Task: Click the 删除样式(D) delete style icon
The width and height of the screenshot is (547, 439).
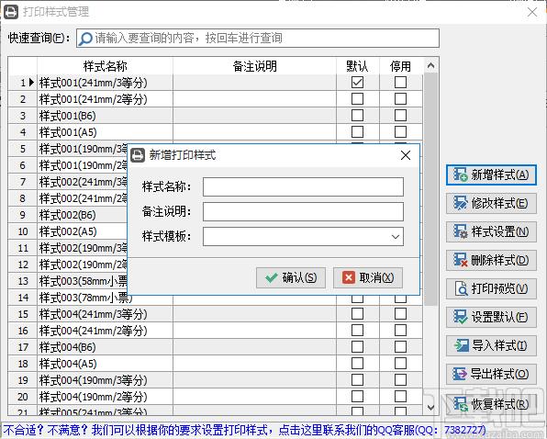Action: pyautogui.click(x=460, y=260)
